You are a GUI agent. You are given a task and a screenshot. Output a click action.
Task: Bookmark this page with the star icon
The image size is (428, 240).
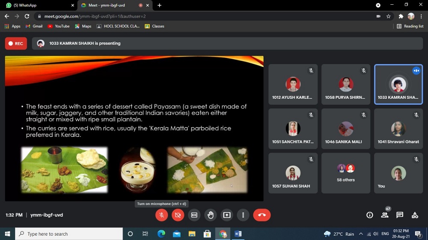[x=389, y=16]
